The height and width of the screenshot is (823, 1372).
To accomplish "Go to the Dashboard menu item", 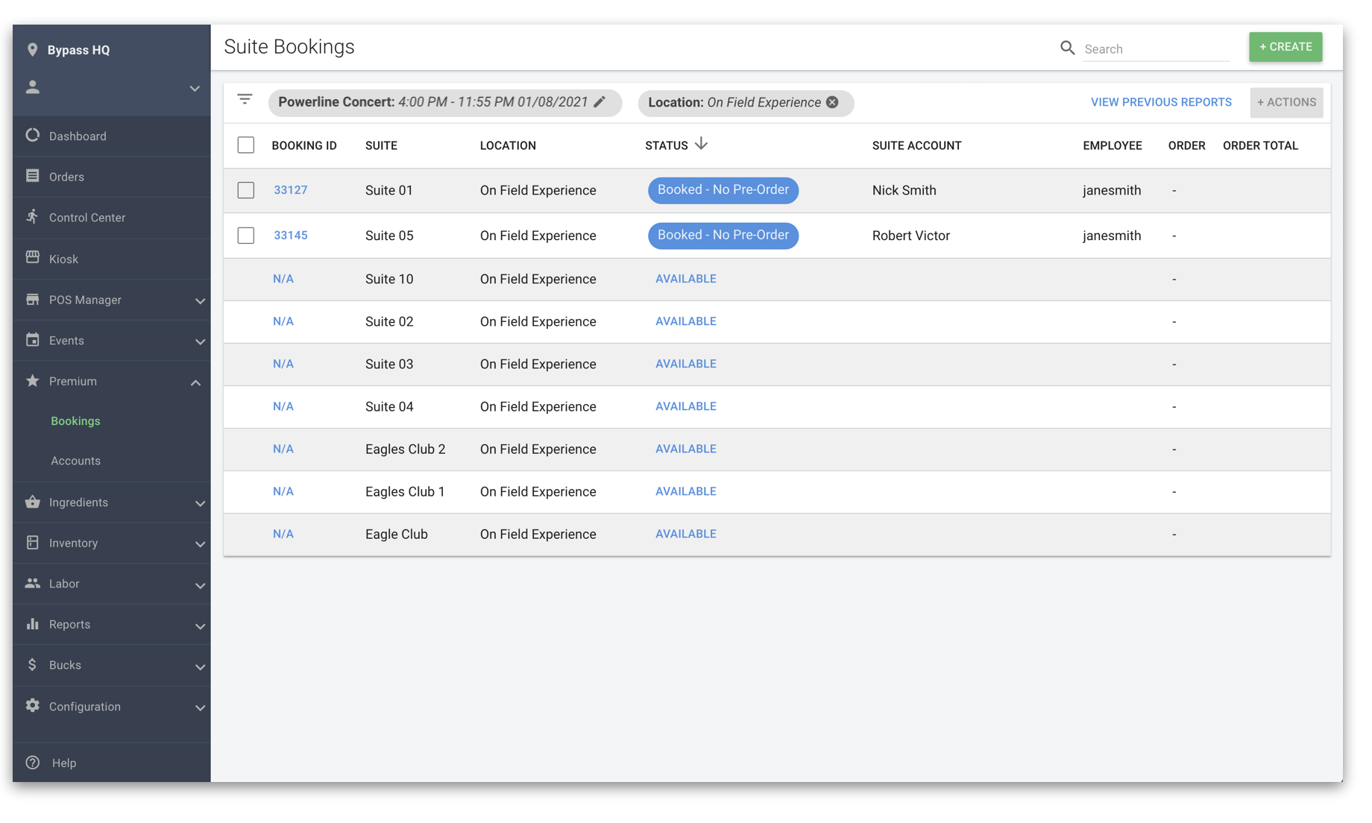I will [x=112, y=136].
